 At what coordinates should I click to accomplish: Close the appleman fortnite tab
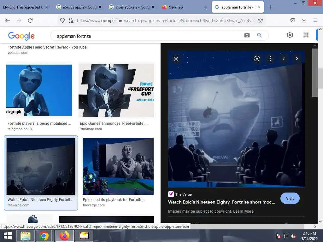point(259,7)
